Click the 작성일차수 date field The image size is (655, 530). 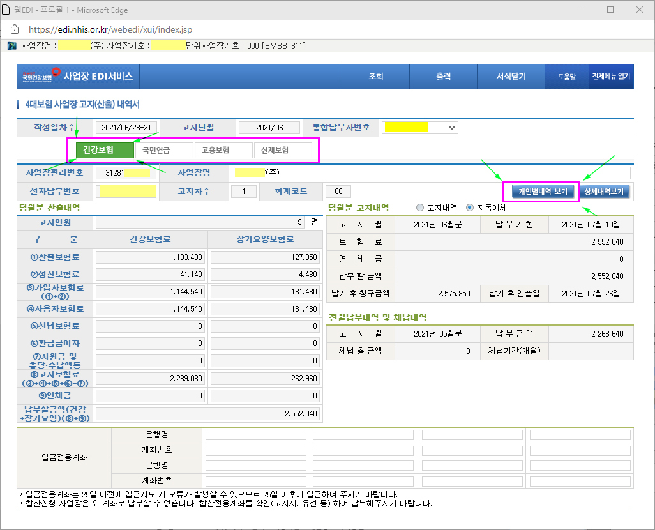127,128
